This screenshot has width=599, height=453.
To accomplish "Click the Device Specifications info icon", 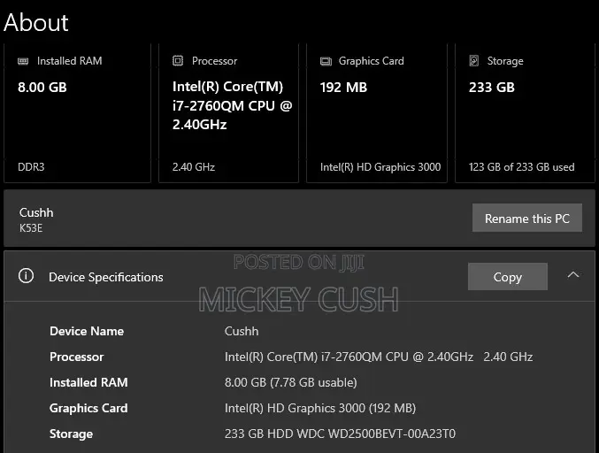I will 26,276.
